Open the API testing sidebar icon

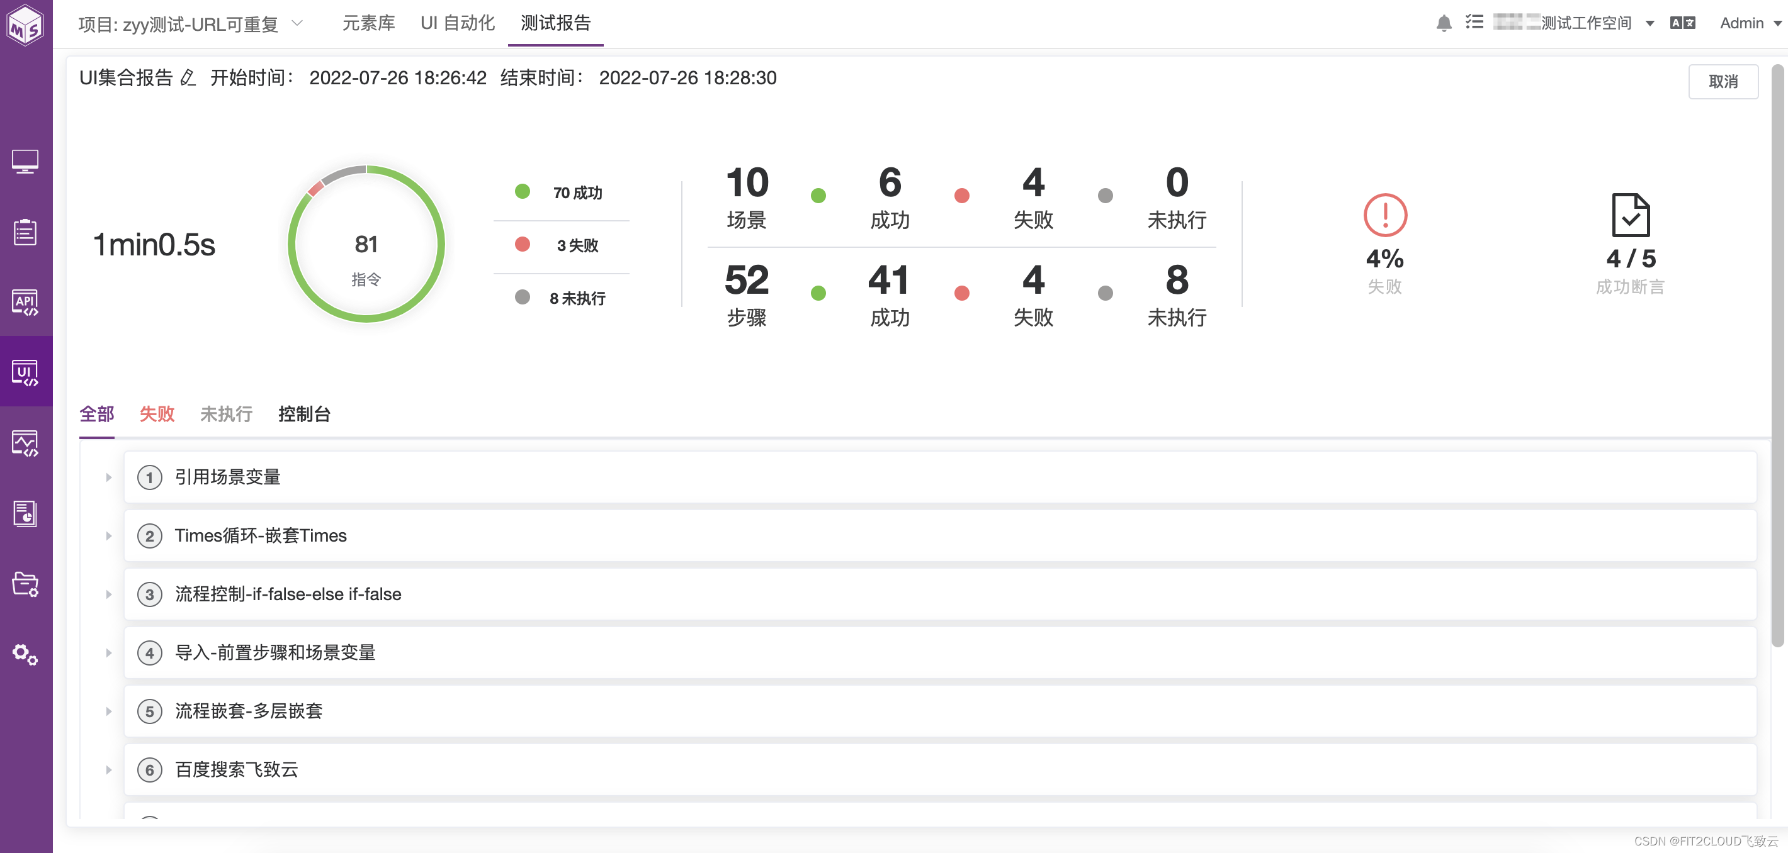[26, 303]
